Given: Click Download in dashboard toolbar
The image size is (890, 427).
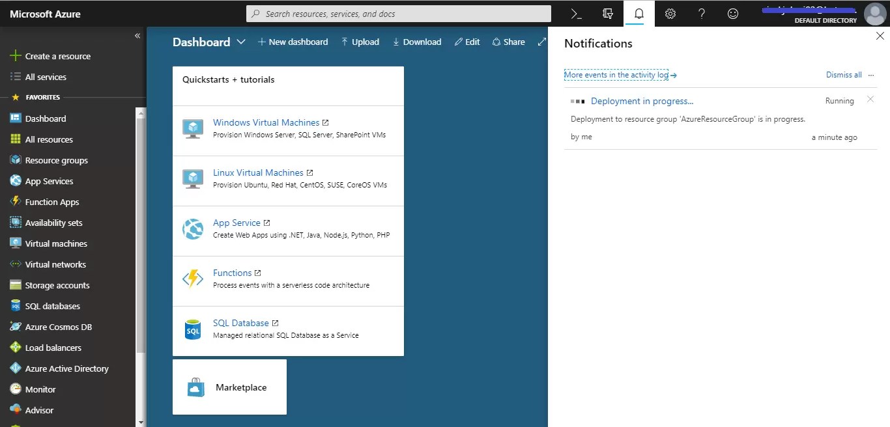Looking at the screenshot, I should [417, 42].
